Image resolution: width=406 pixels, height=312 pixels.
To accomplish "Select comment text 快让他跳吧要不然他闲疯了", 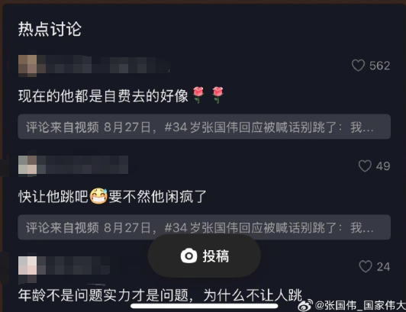I will point(112,197).
